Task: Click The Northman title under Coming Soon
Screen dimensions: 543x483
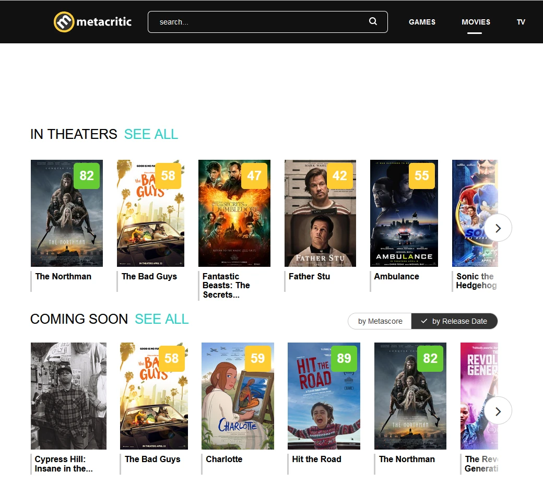Action: click(407, 459)
